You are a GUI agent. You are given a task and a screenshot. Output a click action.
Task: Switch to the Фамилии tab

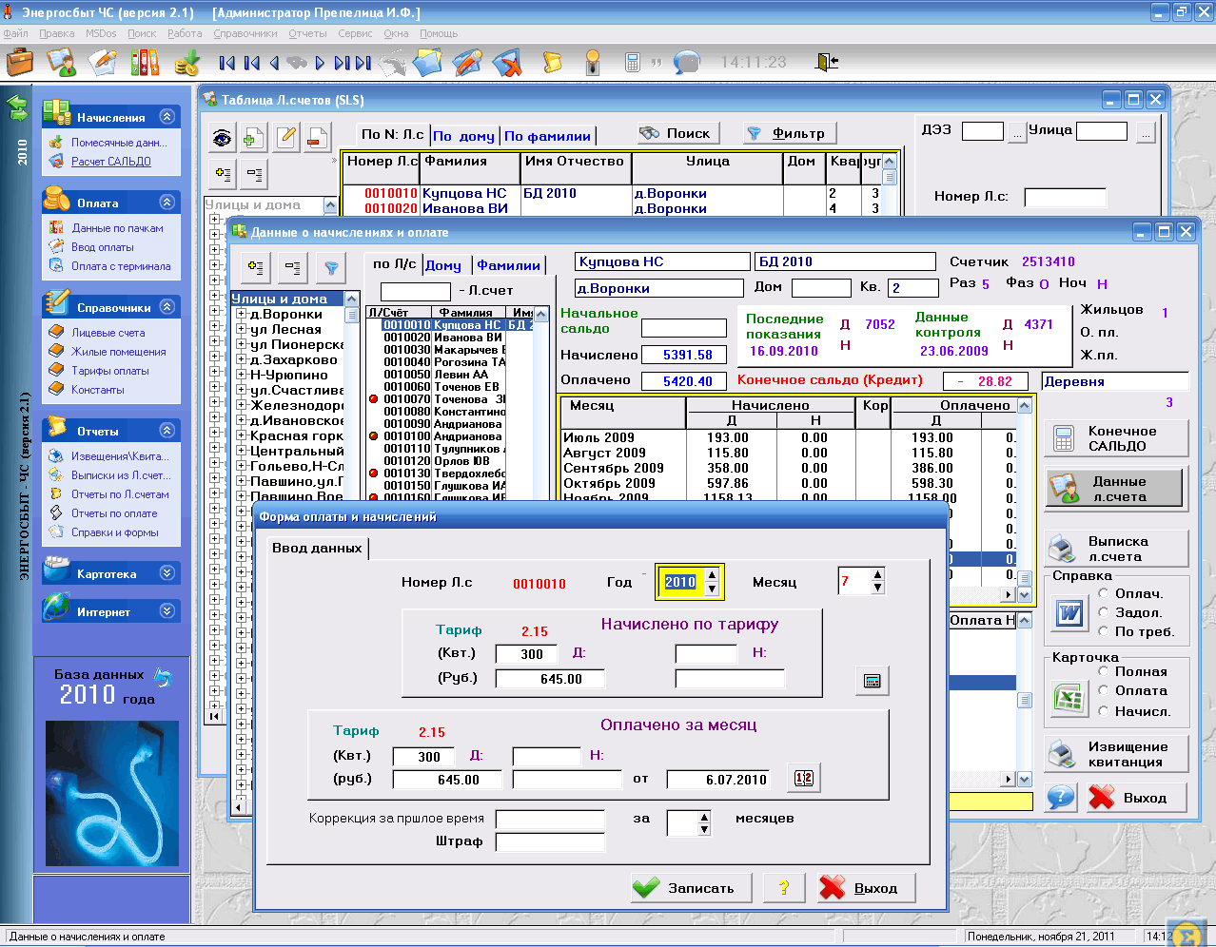(x=509, y=265)
